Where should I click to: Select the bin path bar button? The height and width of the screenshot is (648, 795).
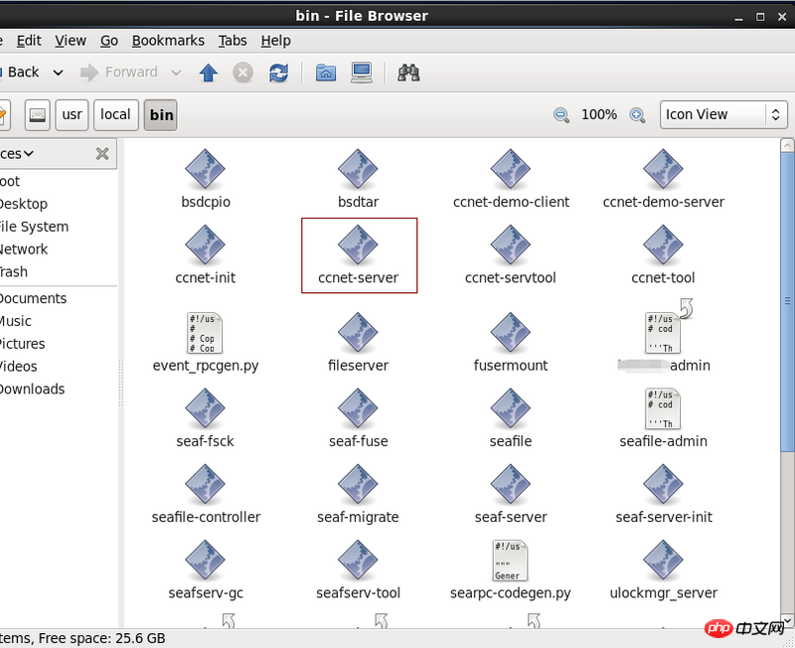(161, 115)
